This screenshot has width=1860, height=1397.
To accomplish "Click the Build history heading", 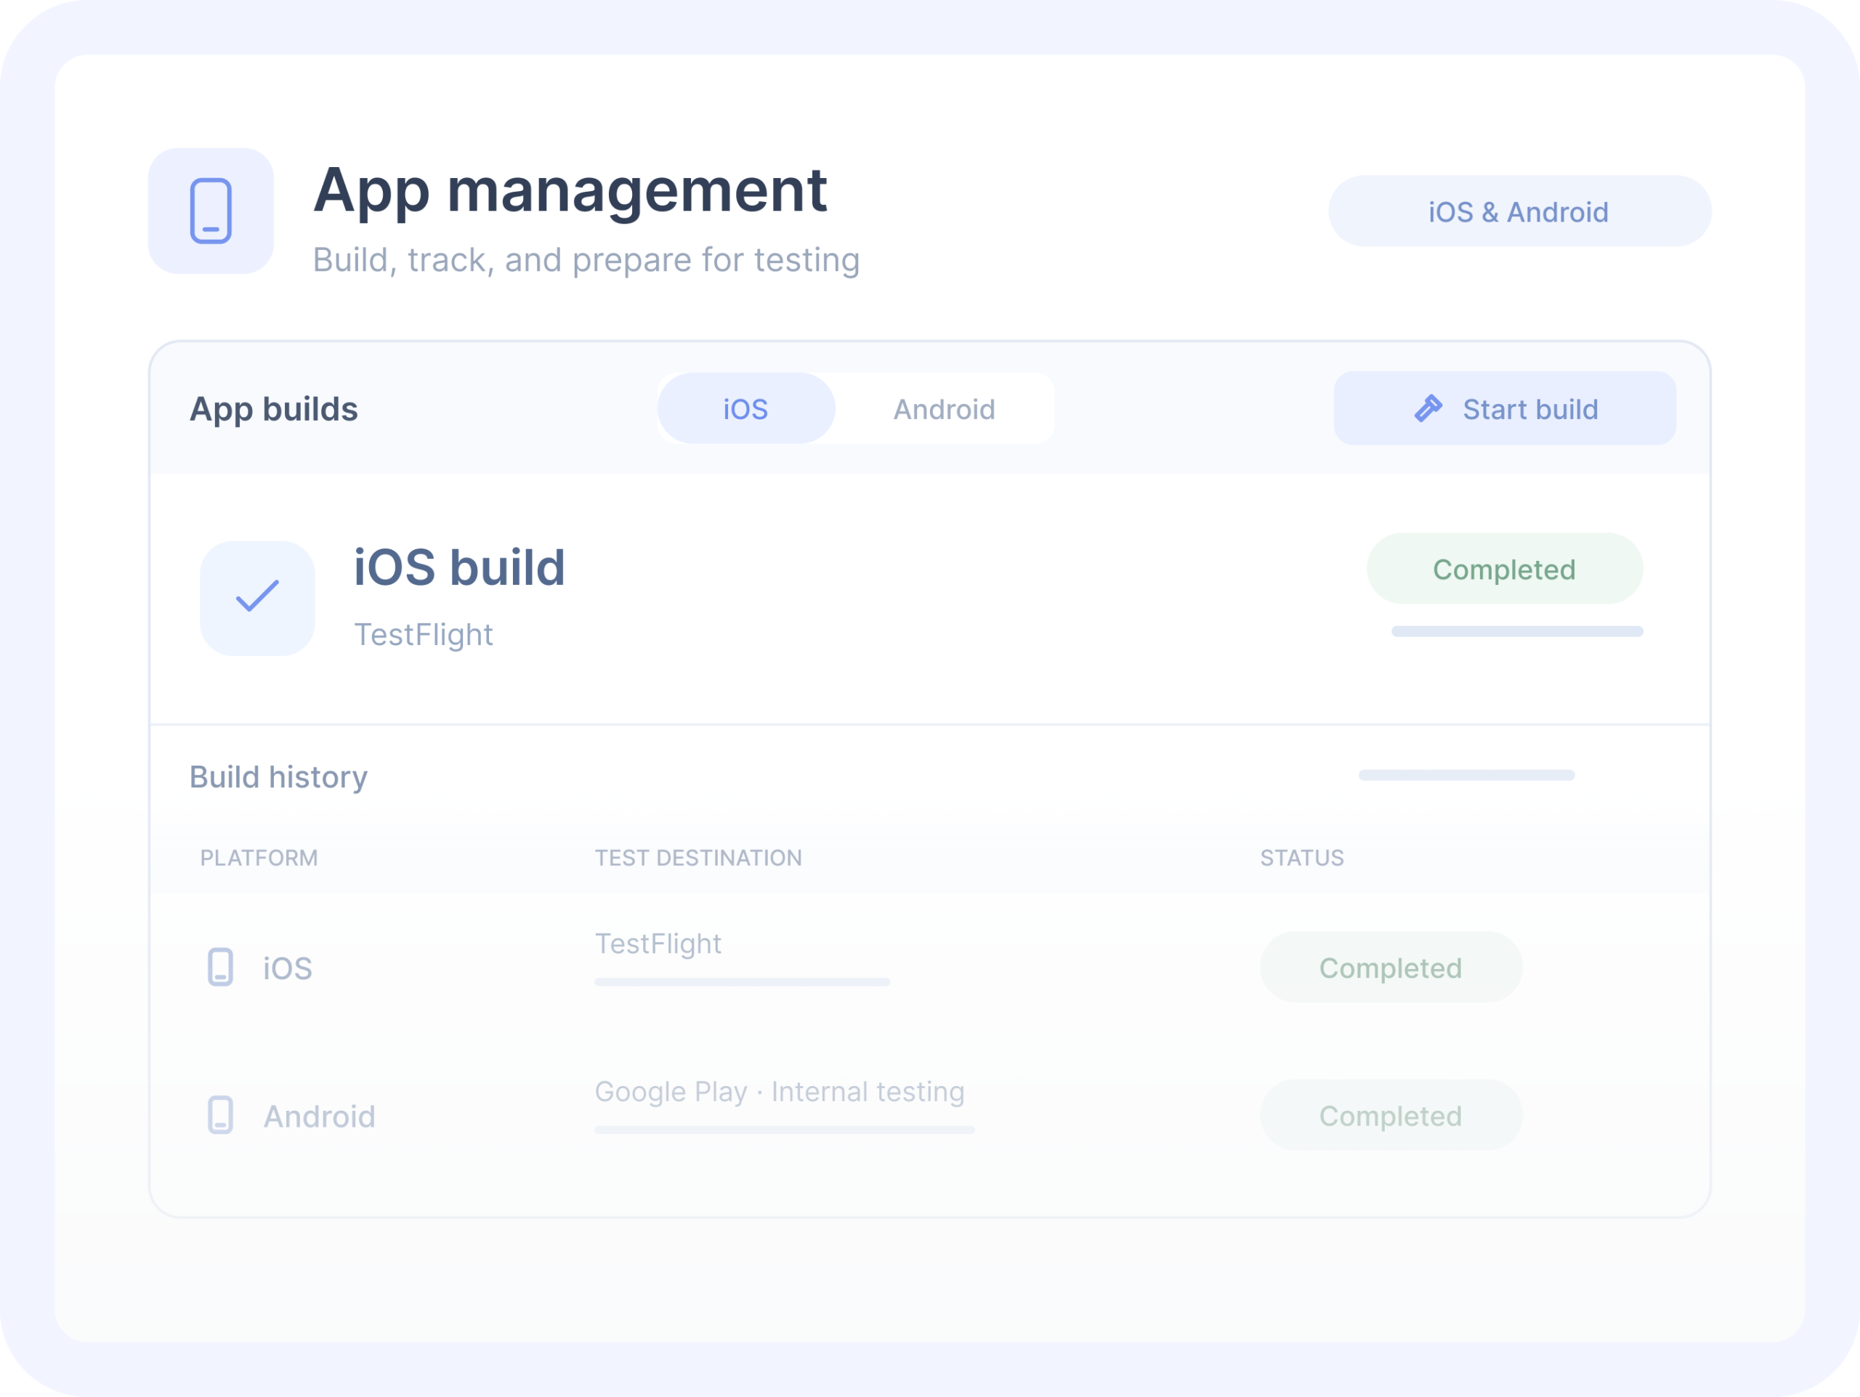I will (x=278, y=777).
